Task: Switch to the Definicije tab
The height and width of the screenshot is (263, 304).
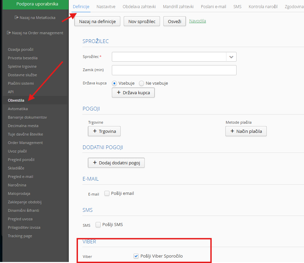Action: [81, 6]
